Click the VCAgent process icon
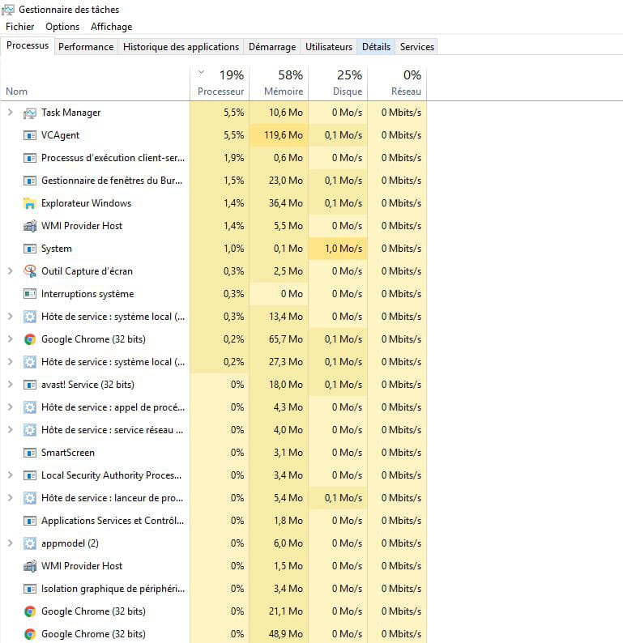Screen dimensions: 623x643 pos(30,135)
